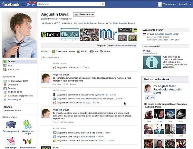Click the Iwebya banner thumbnail
The width and height of the screenshot is (193, 149).
[x=70, y=35]
